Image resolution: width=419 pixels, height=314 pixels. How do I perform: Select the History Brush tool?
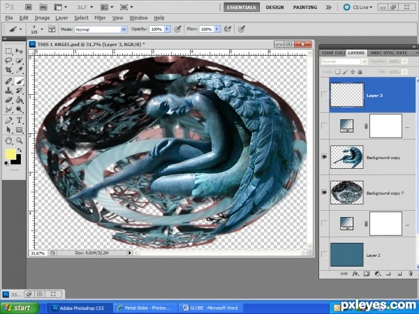[x=20, y=91]
